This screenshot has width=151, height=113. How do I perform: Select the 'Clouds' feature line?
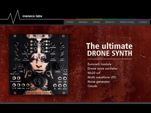coord(92,86)
